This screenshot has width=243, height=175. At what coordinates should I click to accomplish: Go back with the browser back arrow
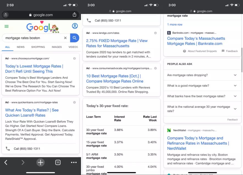[6, 162]
